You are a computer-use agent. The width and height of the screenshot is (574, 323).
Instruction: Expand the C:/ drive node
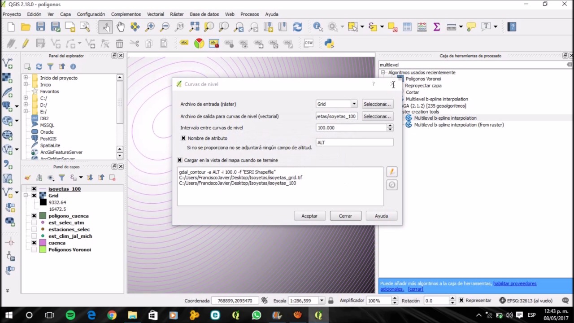26,98
